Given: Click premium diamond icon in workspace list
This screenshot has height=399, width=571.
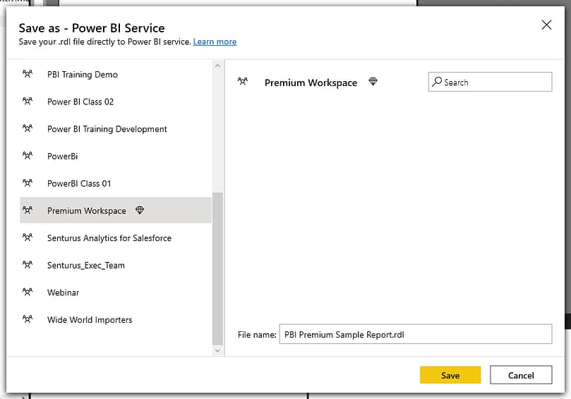Looking at the screenshot, I should coord(140,210).
